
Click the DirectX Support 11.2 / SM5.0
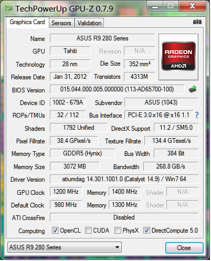click(x=176, y=128)
